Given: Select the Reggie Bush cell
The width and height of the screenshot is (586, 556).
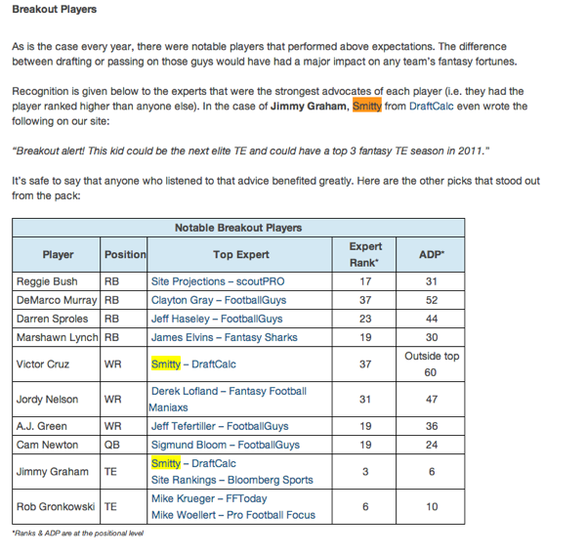Looking at the screenshot, I should coord(57,281).
